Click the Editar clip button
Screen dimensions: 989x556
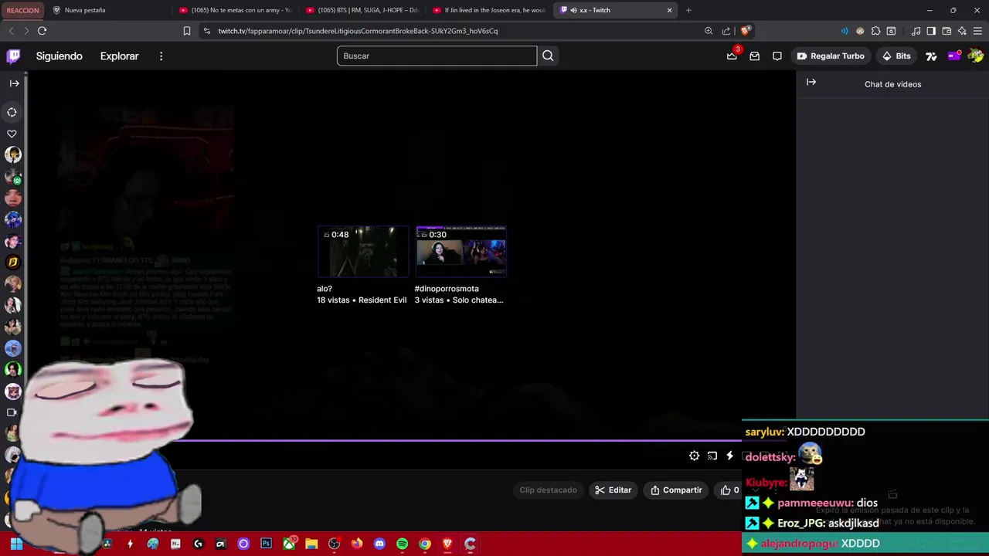(x=613, y=490)
